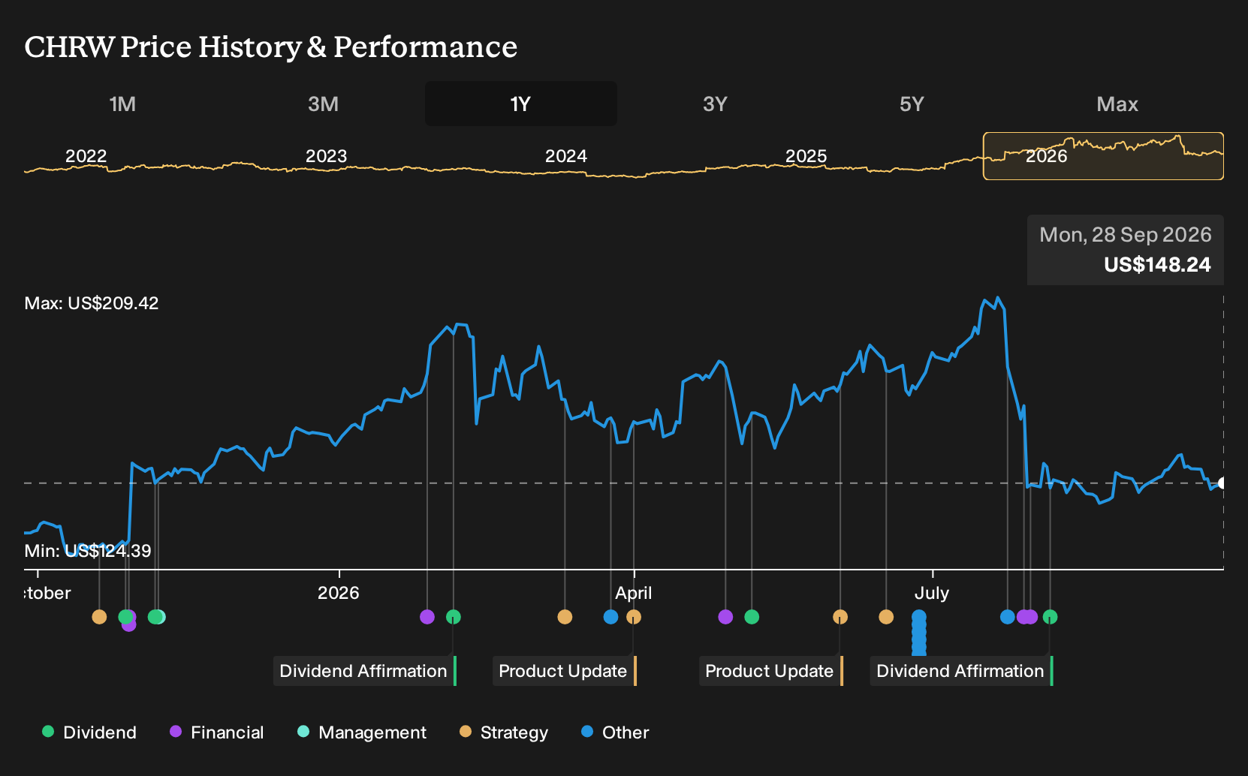The width and height of the screenshot is (1248, 776).
Task: Click the white end-point marker on price line
Action: [1222, 483]
